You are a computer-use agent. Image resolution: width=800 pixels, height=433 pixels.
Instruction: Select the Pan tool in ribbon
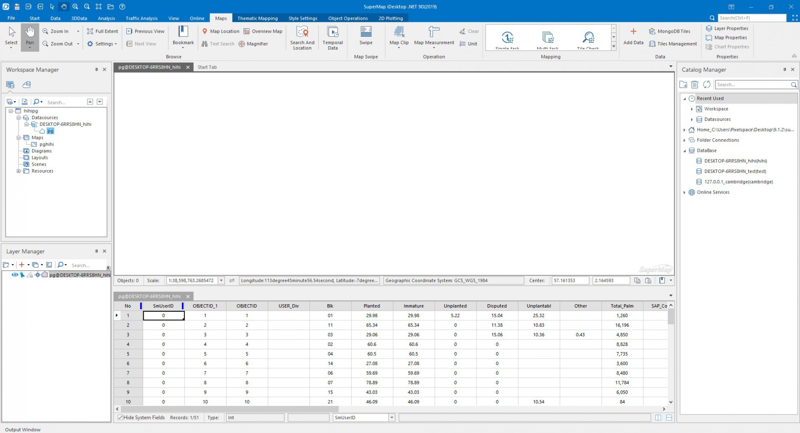[x=29, y=37]
